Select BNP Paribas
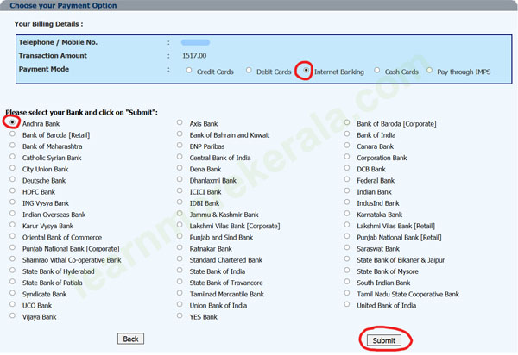The image size is (518, 355). [180, 145]
